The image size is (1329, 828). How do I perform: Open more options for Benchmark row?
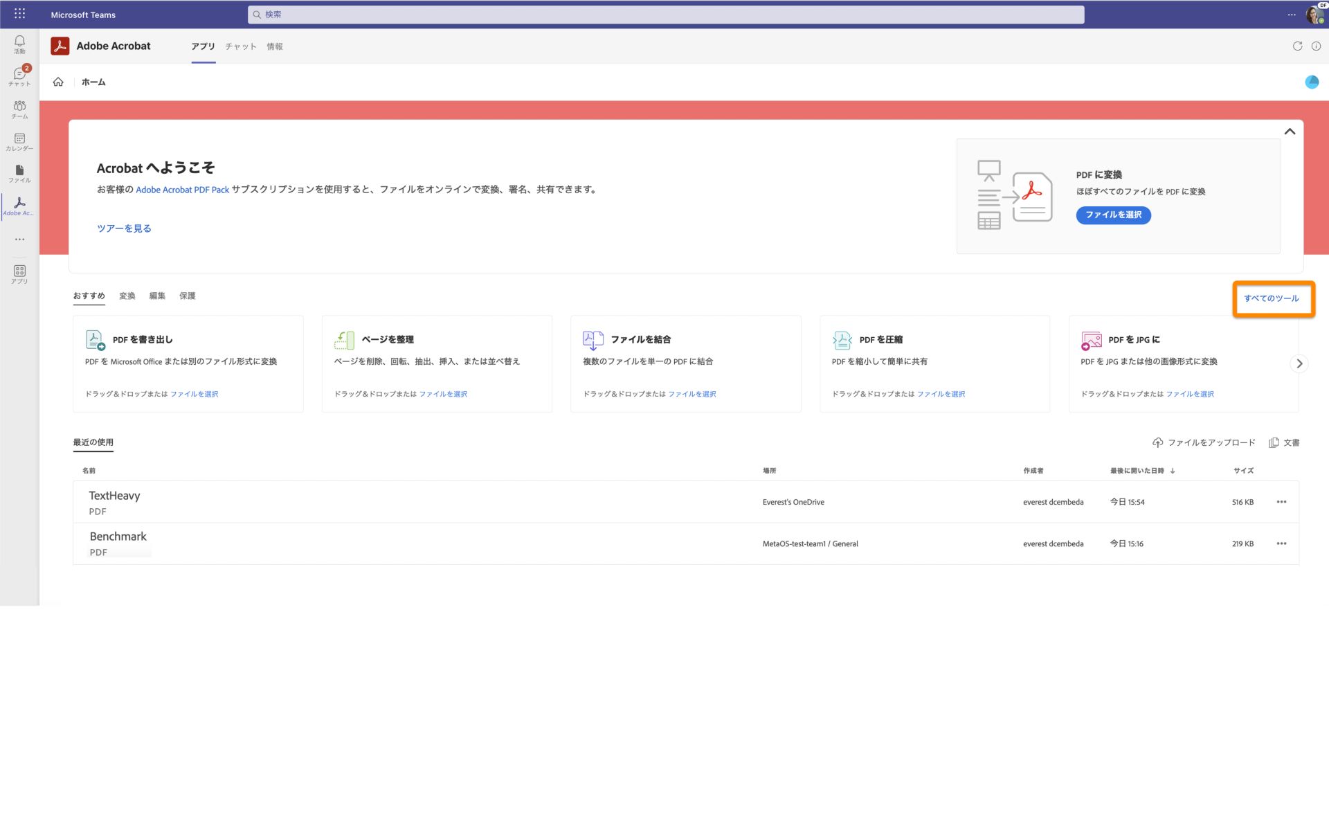1281,543
